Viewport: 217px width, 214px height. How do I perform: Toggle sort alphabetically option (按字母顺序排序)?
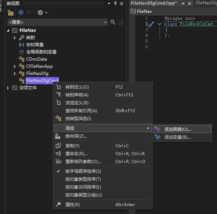(83, 171)
